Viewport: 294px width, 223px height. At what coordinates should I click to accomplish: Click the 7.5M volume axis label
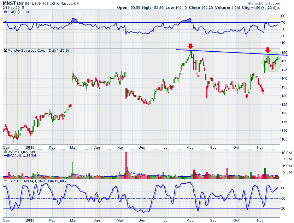pyautogui.click(x=287, y=159)
